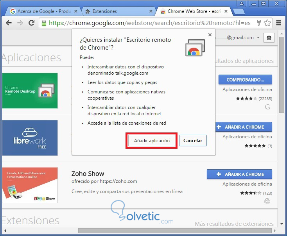The image size is (287, 236).
Task: Click the vertical scrollbar thumb
Action: click(282, 75)
